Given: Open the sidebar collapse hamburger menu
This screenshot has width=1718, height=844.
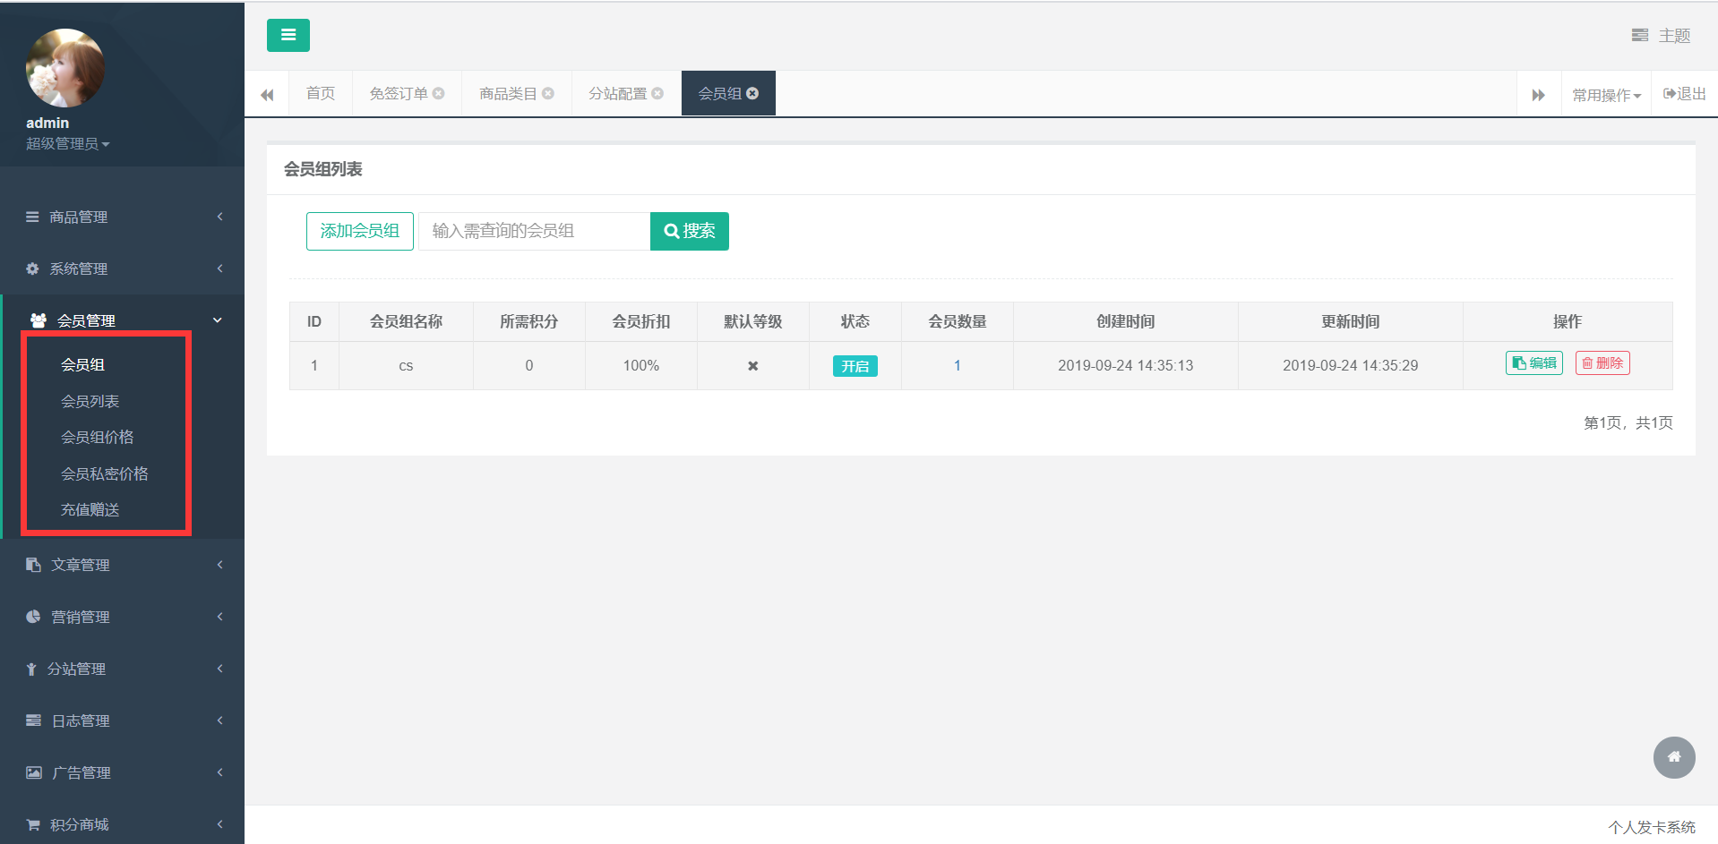Looking at the screenshot, I should (x=288, y=35).
